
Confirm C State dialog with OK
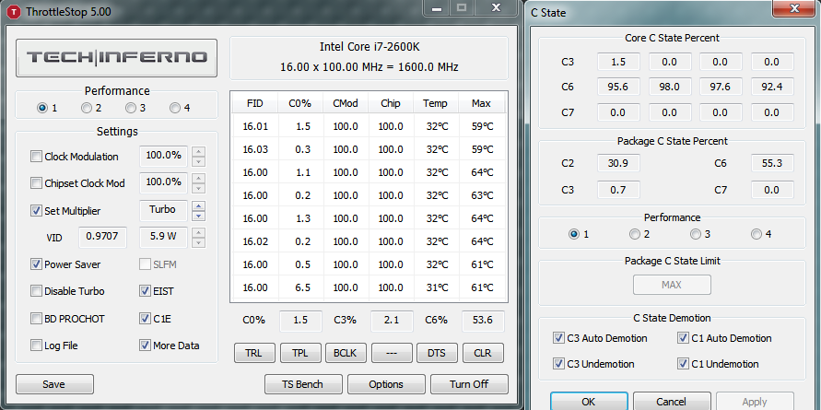[x=589, y=401]
